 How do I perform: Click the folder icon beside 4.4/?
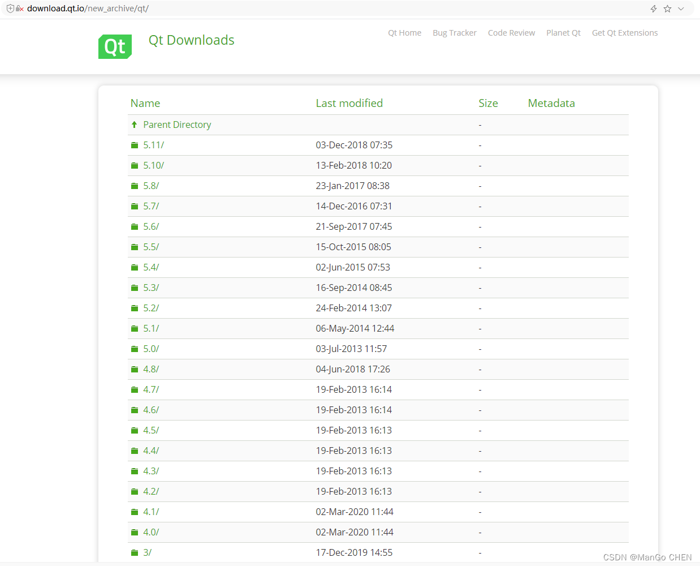point(135,451)
